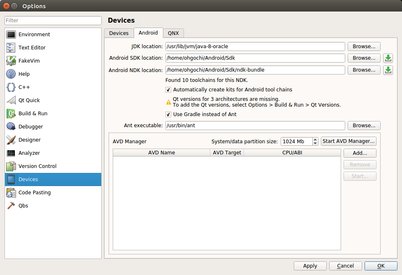Browse for the JDK location
Viewport: 402px width, 275px height.
click(x=364, y=47)
